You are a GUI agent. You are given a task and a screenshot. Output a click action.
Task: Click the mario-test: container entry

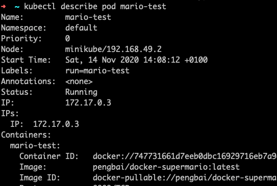[35, 146]
